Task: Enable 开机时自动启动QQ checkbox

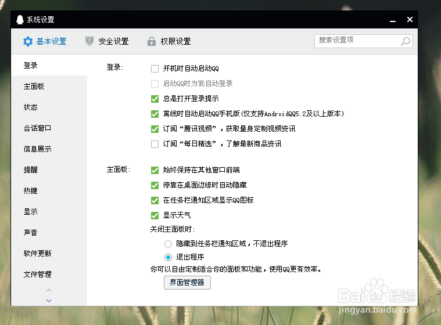Action: click(155, 68)
